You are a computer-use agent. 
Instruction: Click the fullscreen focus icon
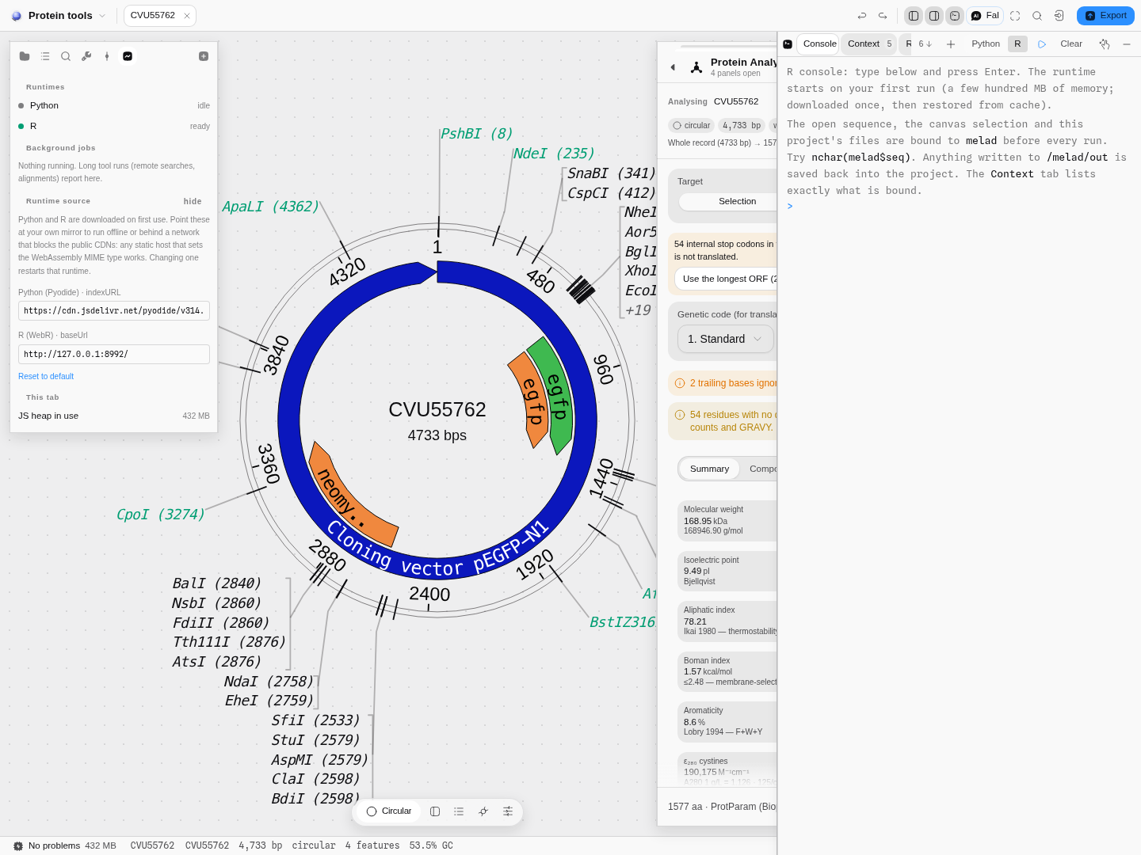(x=1015, y=16)
